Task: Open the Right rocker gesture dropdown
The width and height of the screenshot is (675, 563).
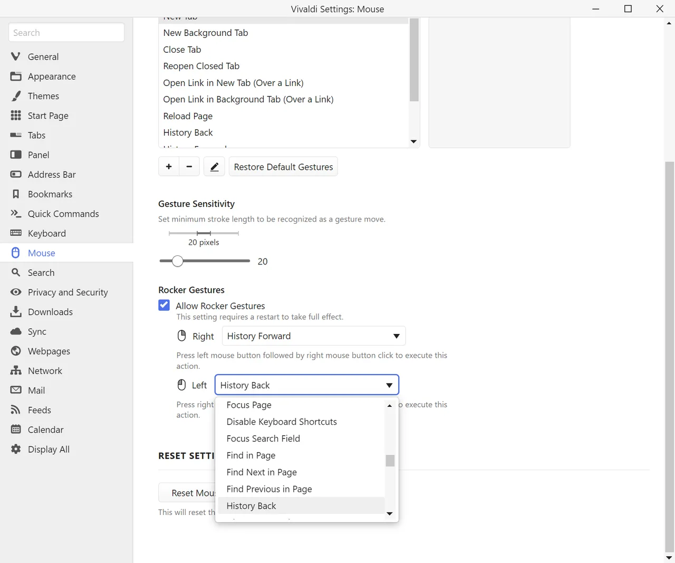Action: coord(314,336)
